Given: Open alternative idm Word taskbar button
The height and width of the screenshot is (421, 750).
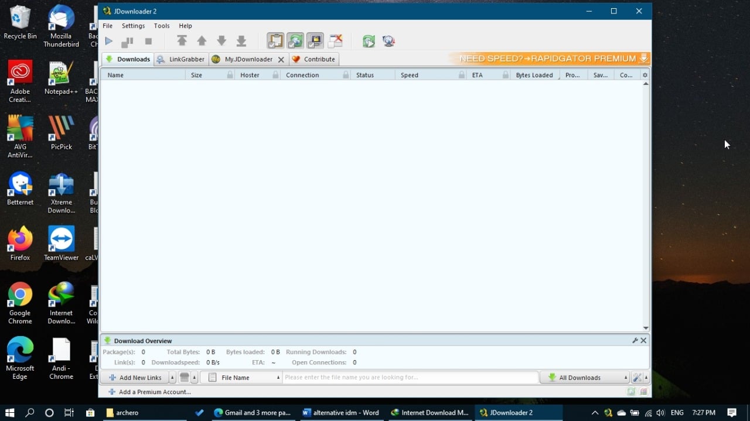Looking at the screenshot, I should click(x=341, y=412).
